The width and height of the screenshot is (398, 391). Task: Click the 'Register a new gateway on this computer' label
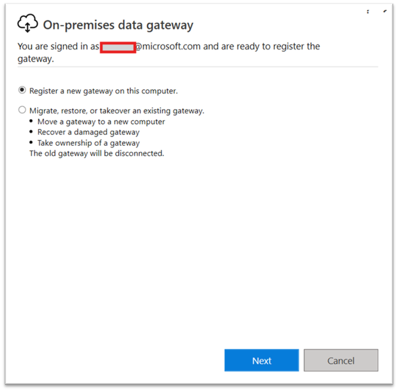click(104, 91)
